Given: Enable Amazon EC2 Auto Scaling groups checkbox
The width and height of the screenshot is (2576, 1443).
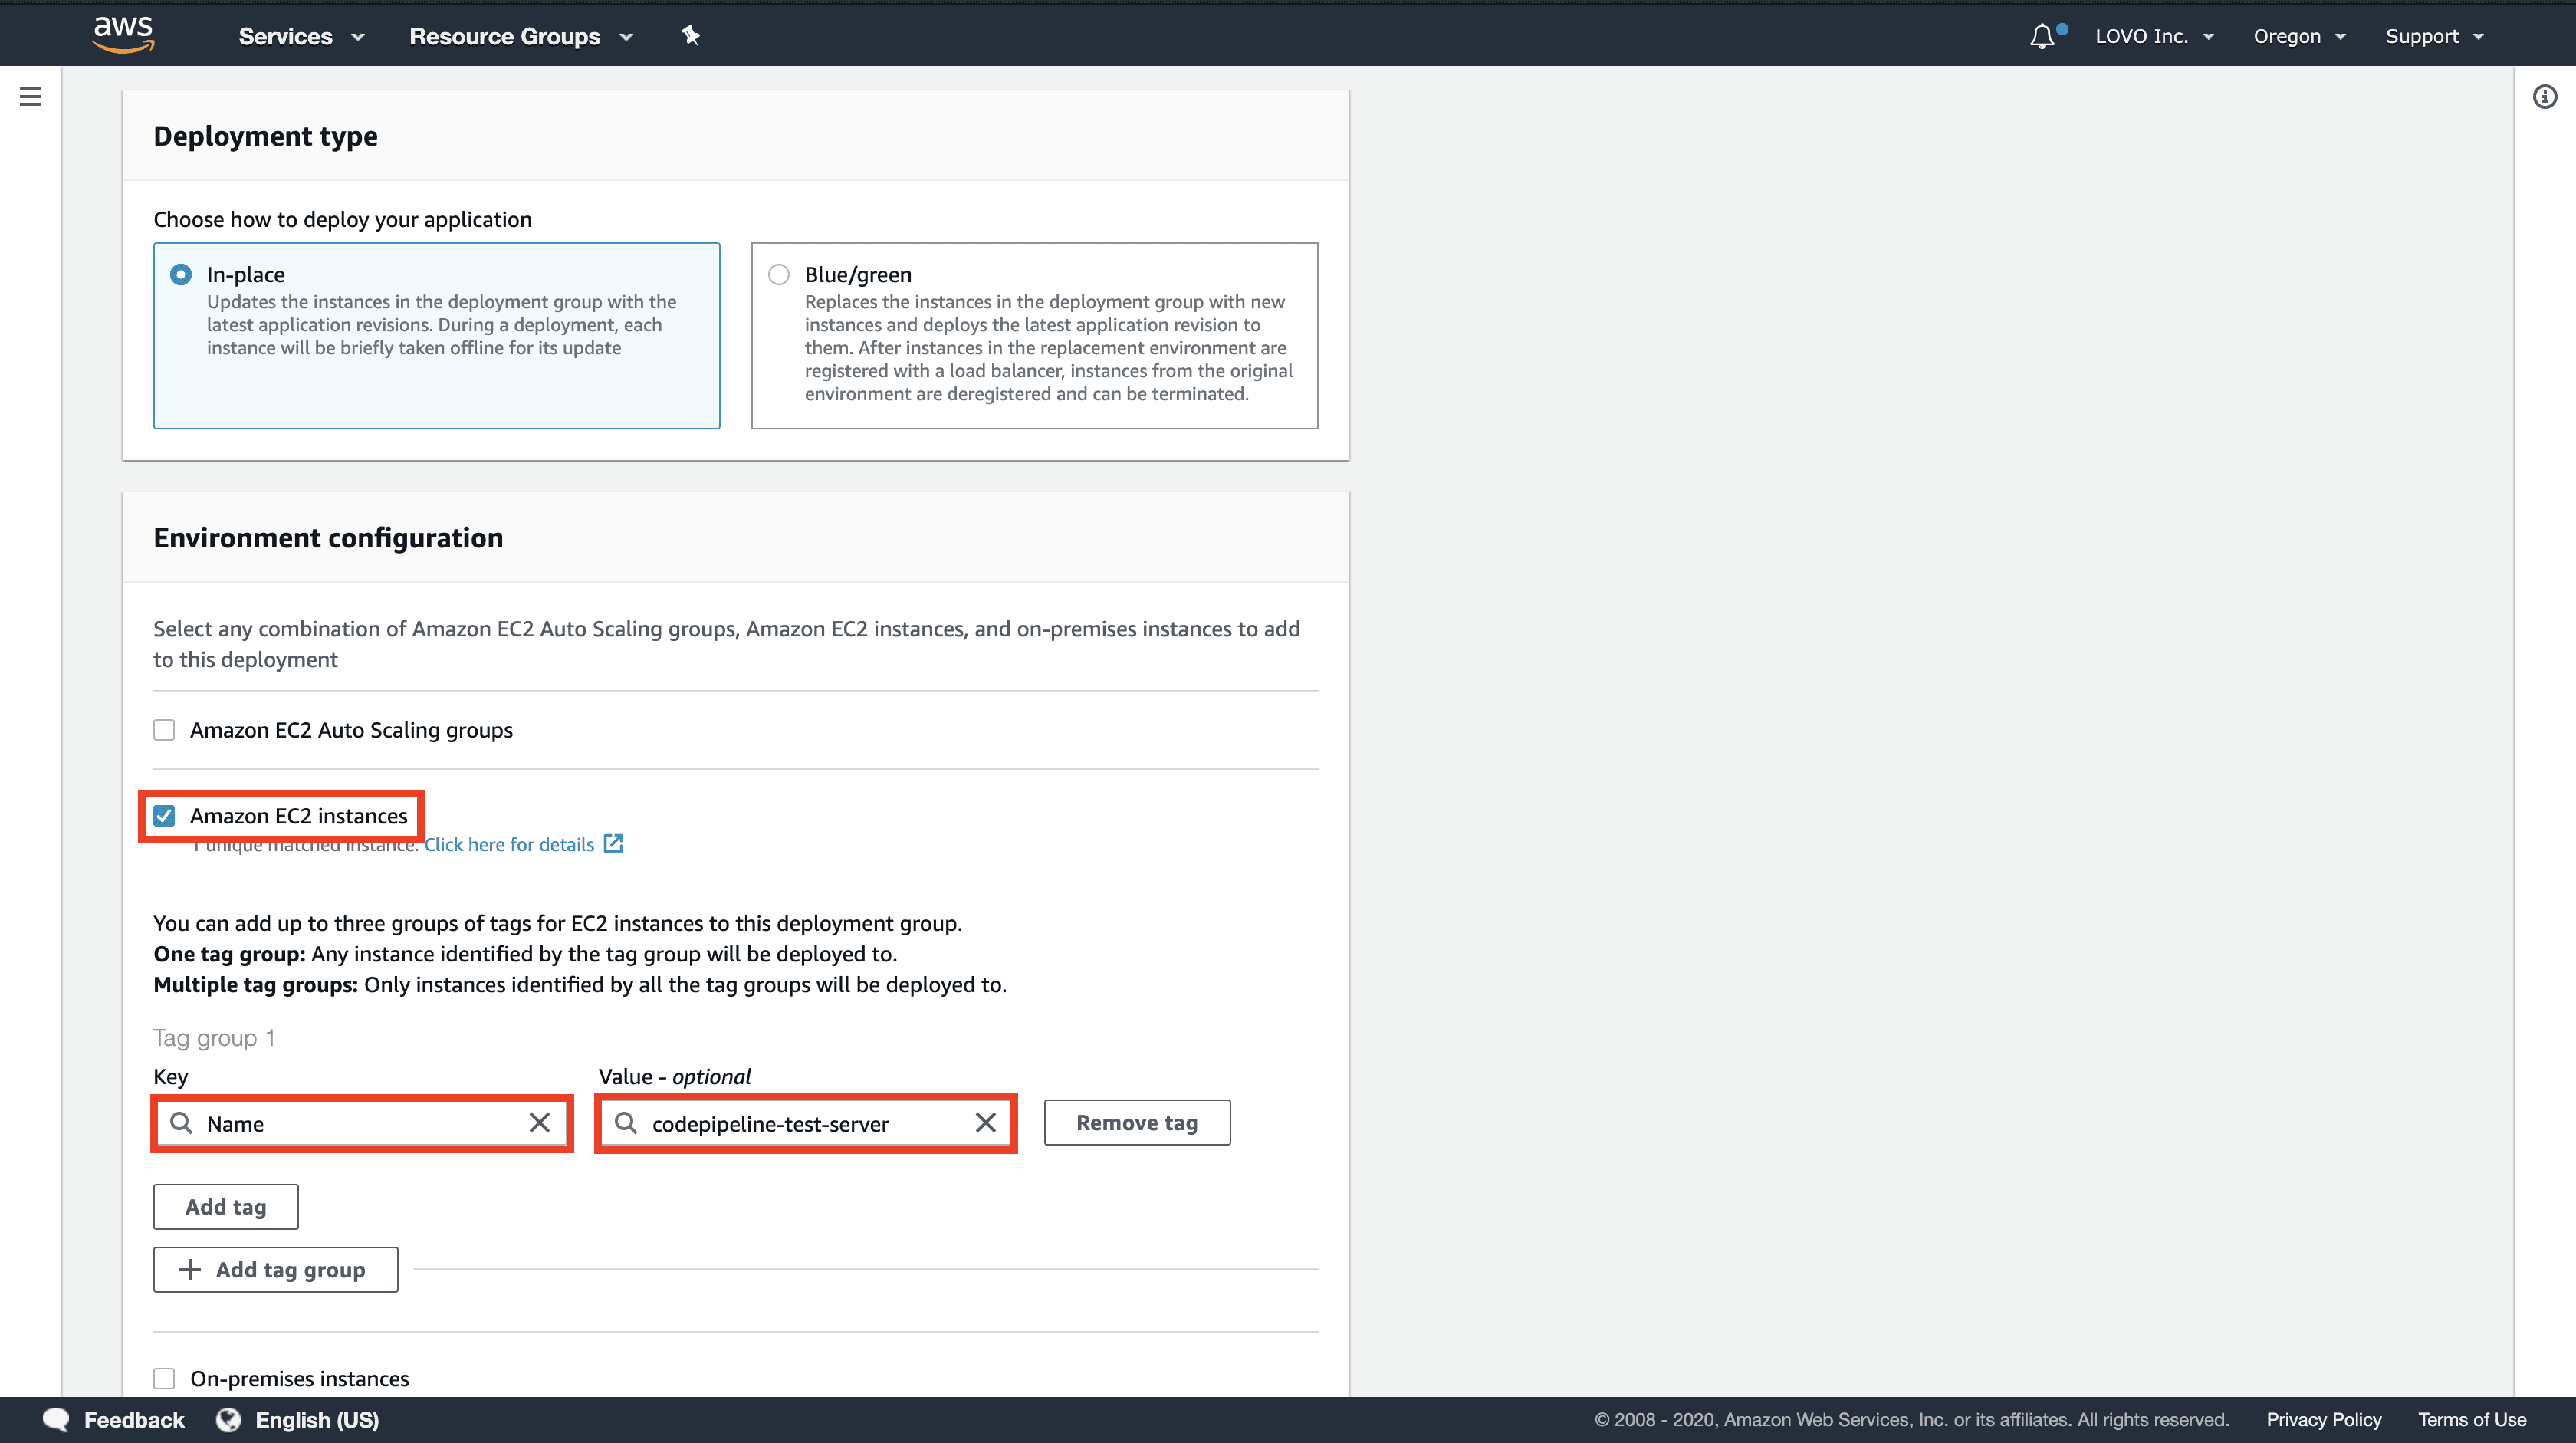Looking at the screenshot, I should (163, 727).
